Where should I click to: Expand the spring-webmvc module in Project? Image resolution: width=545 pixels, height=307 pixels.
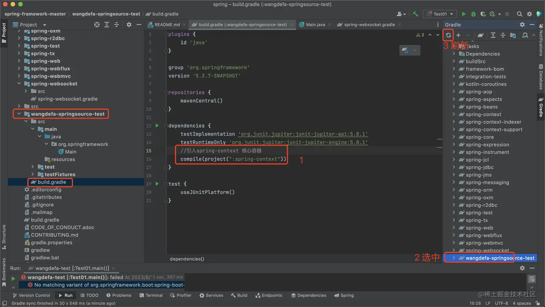[x=19, y=76]
